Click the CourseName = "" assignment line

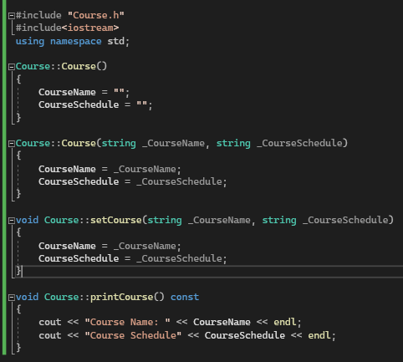[84, 92]
